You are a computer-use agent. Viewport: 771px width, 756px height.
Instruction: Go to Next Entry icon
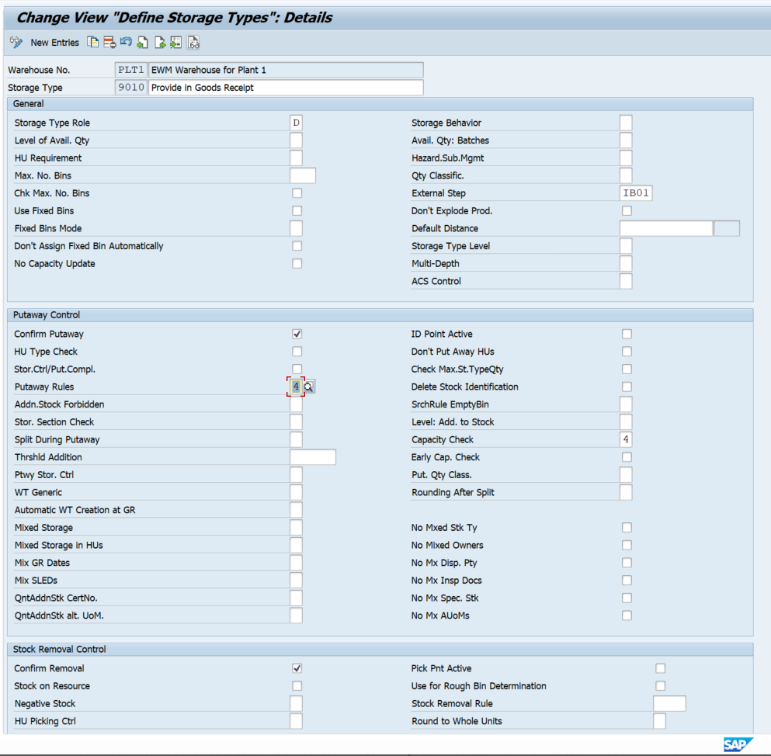point(160,42)
